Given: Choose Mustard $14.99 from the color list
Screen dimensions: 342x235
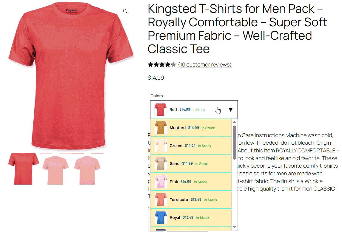Looking at the screenshot, I should tap(191, 128).
